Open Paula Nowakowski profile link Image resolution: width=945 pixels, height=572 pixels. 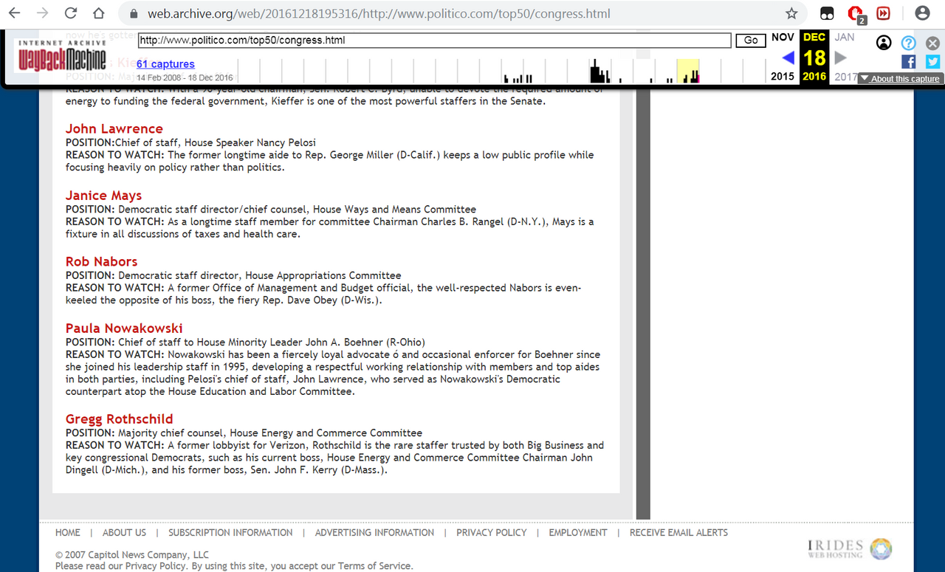coord(124,328)
